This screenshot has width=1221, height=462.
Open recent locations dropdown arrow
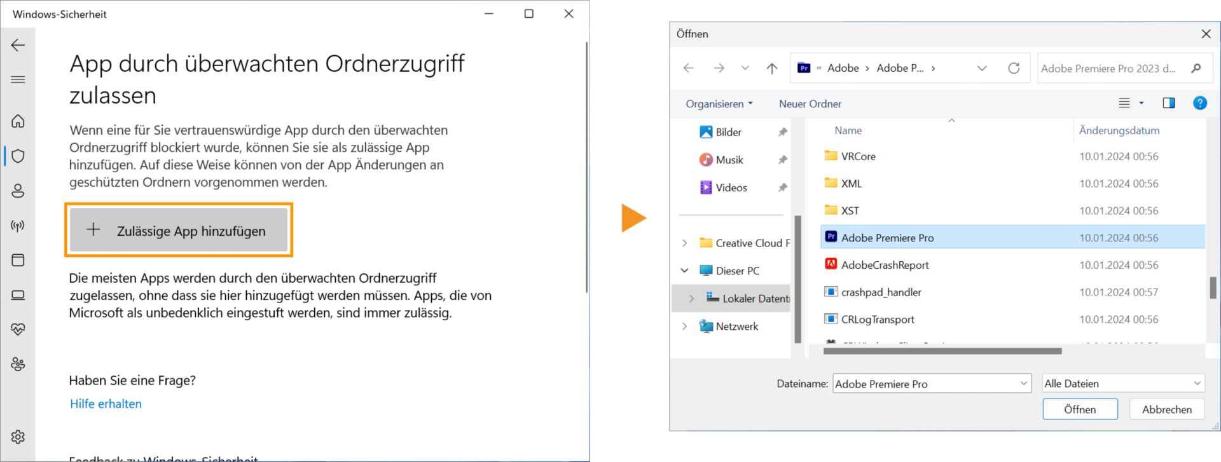[745, 68]
